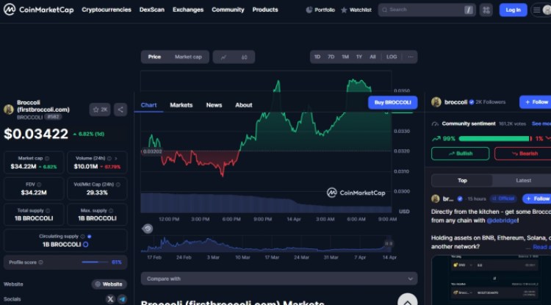This screenshot has height=305, width=551.
Task: Click Volume (24h) info icon
Action: click(109, 159)
